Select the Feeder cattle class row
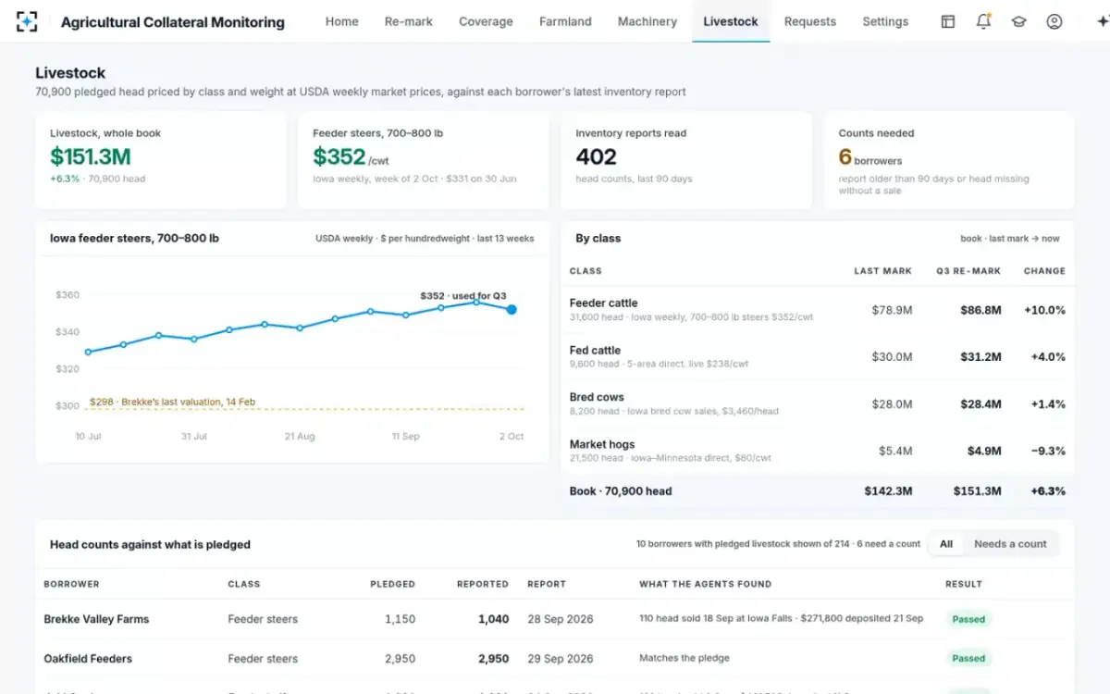1110x694 pixels. 818,310
